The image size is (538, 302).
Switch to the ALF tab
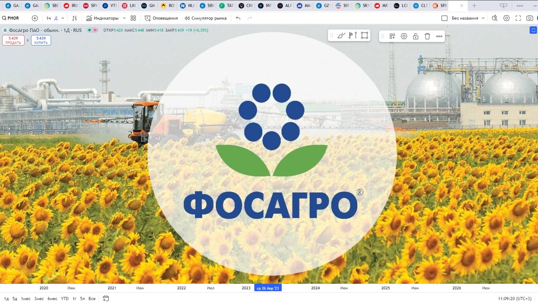tap(285, 6)
